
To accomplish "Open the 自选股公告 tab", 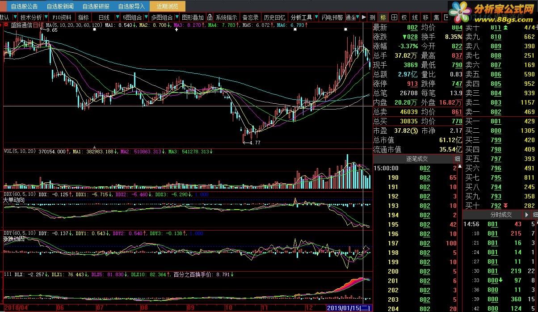I will (24, 6).
